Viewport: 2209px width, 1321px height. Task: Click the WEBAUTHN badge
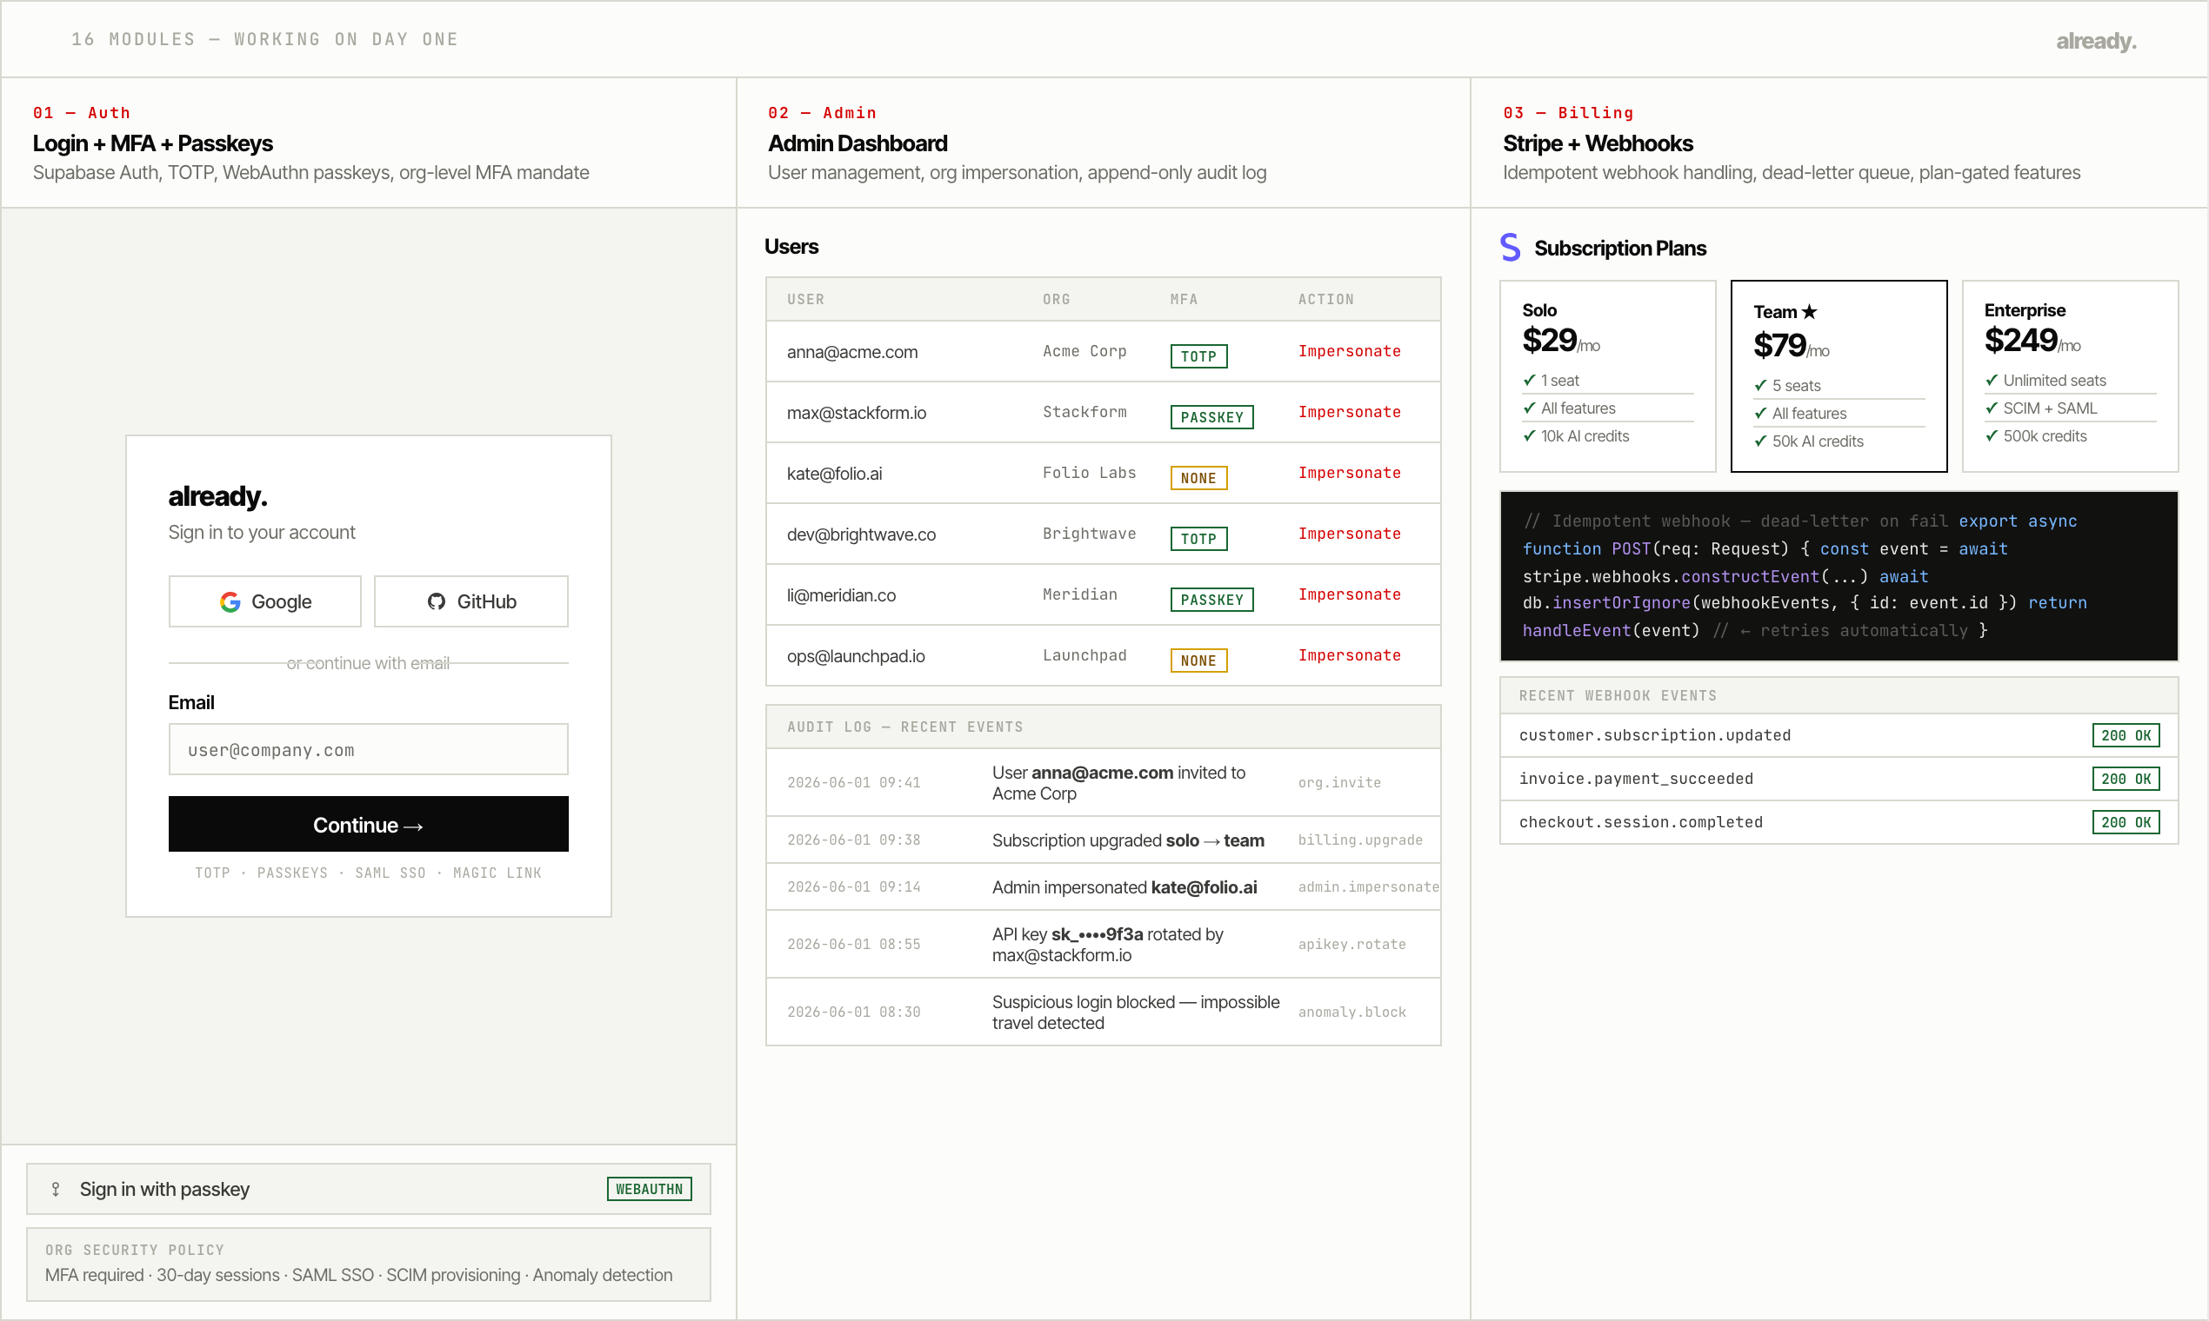[650, 1189]
